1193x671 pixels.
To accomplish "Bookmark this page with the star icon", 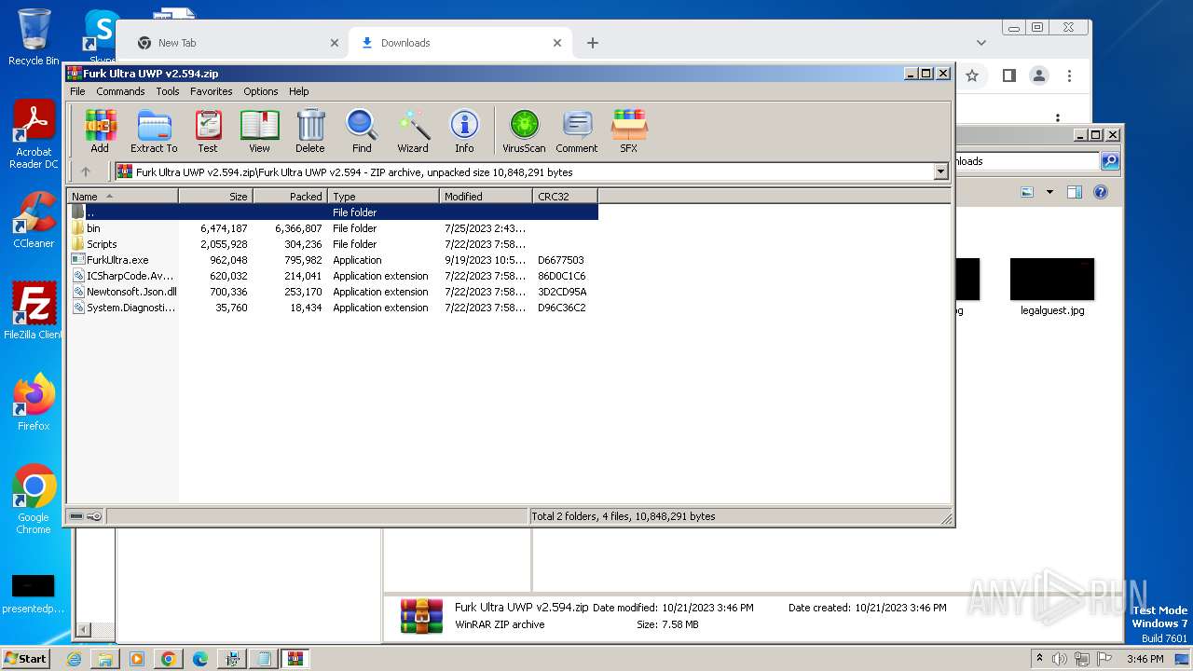I will [972, 76].
